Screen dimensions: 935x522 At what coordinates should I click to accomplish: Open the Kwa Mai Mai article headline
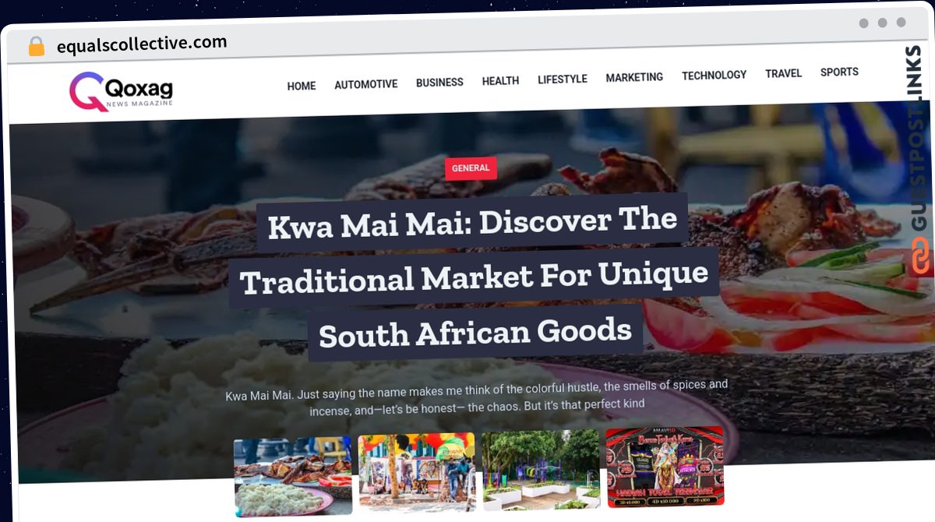tap(475, 277)
